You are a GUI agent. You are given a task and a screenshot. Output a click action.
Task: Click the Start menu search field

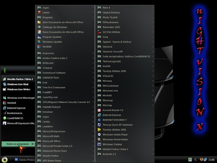point(18,70)
